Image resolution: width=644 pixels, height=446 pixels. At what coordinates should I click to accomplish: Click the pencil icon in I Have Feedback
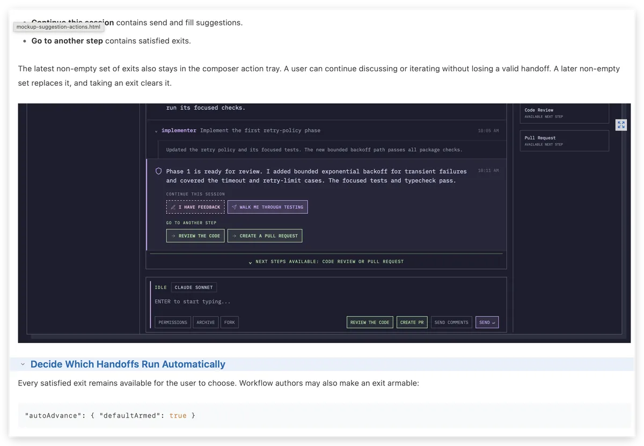coord(173,207)
